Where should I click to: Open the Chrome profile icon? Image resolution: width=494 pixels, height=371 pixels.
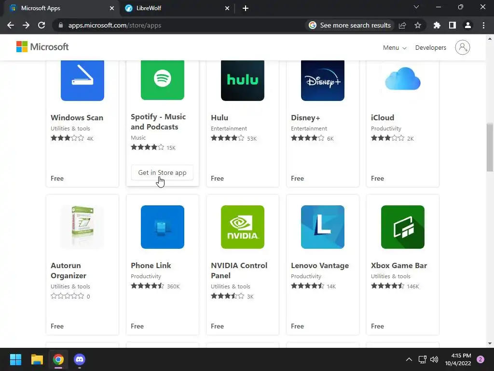[x=467, y=25]
